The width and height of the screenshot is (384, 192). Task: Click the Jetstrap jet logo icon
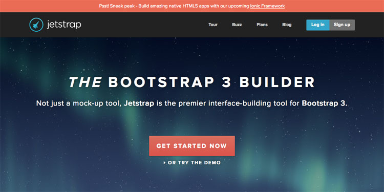36,25
